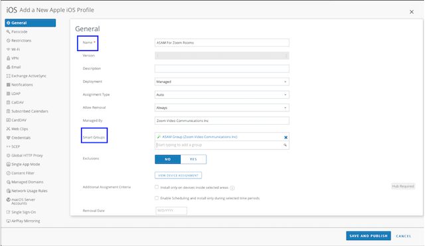The image size is (425, 246).
Task: Click the Subscribed Calendars icon
Action: [8, 111]
